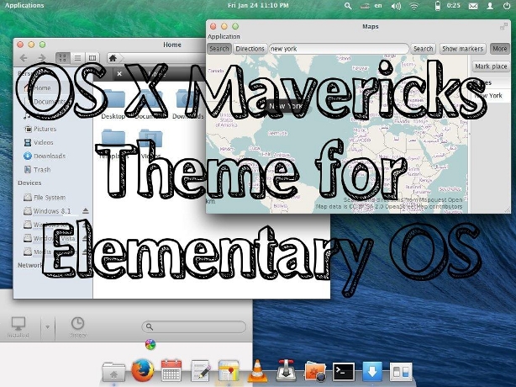The width and height of the screenshot is (516, 387).
Task: Open the user account indicator
Action: tap(490, 6)
